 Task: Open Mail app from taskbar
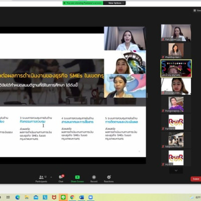click(36, 197)
